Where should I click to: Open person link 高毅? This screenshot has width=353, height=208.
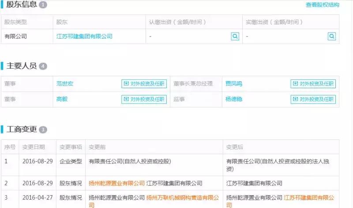click(x=62, y=99)
